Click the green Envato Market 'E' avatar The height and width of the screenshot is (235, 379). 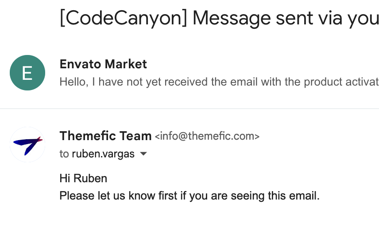[x=27, y=73]
